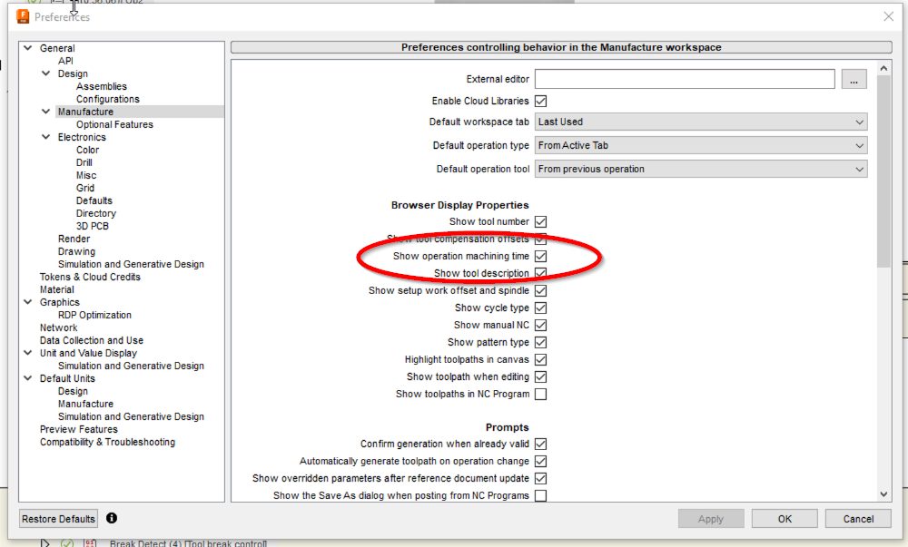Select Data Collection and Use
908x547 pixels.
click(x=92, y=340)
